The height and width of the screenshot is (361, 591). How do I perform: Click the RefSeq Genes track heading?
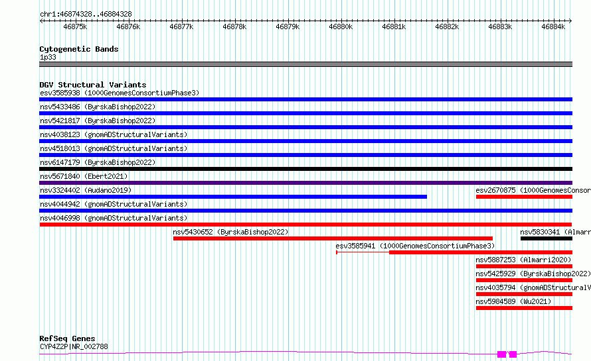[67, 339]
